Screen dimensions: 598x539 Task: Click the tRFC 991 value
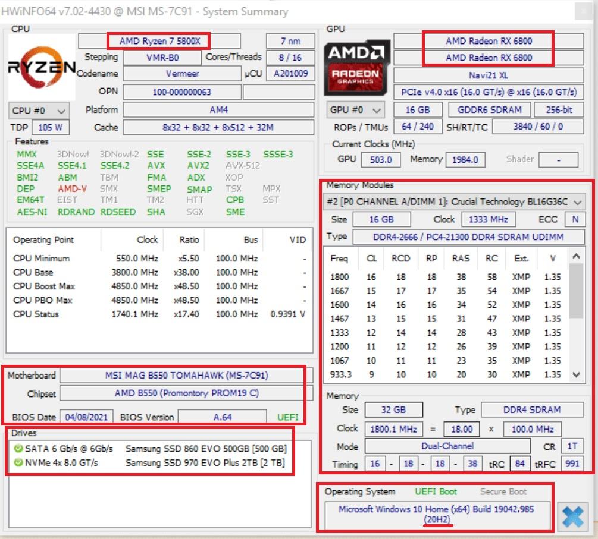572,464
